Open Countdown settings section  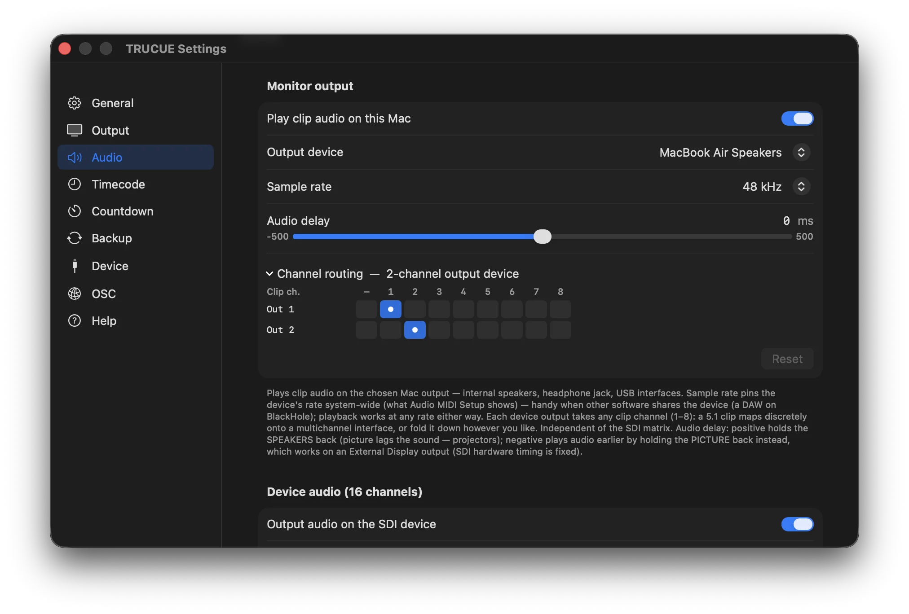pyautogui.click(x=136, y=211)
